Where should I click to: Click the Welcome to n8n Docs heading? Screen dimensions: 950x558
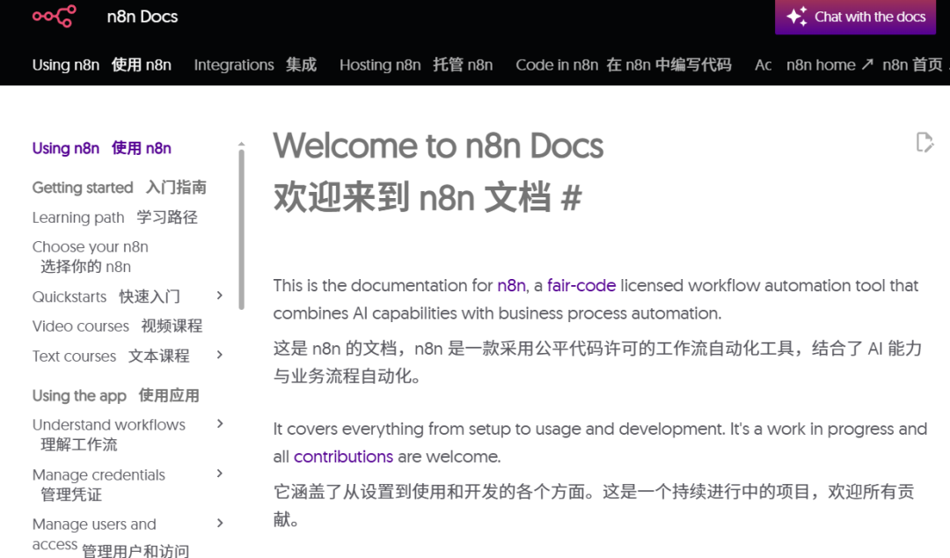[438, 146]
